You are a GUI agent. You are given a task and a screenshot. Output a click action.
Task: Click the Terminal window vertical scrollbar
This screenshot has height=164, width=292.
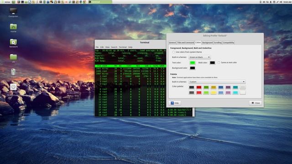tap(193, 112)
